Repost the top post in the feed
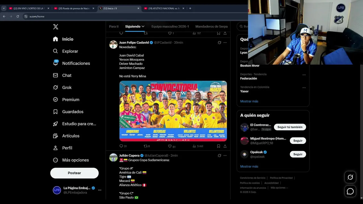The height and width of the screenshot is (204, 363). [145, 33]
